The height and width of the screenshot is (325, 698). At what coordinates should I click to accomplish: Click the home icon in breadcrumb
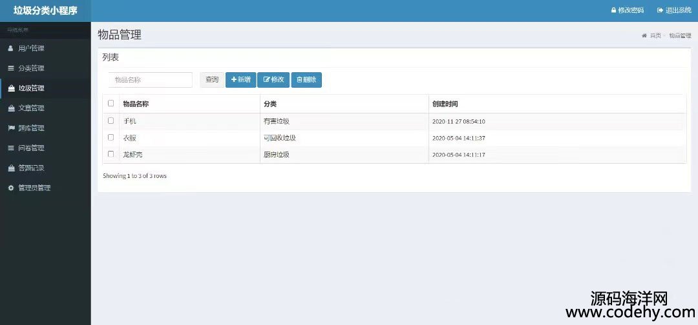[644, 35]
